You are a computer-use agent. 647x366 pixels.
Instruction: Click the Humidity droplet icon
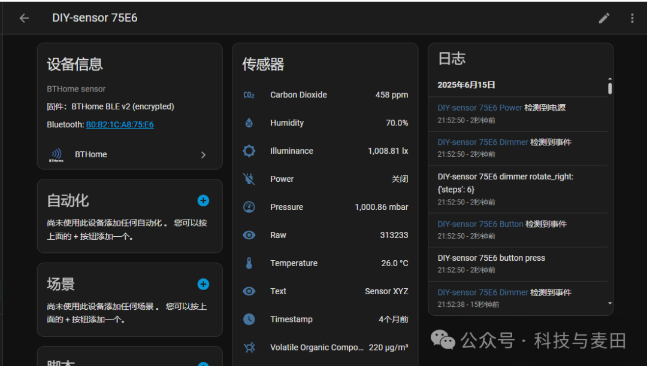pos(249,123)
